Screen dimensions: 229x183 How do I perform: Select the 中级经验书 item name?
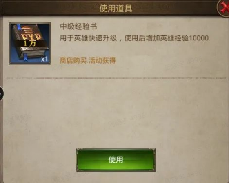[78, 26]
